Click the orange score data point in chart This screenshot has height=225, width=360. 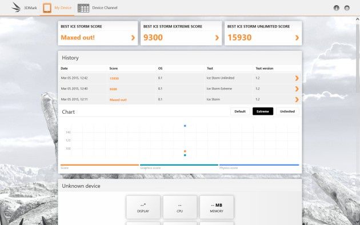(185, 151)
